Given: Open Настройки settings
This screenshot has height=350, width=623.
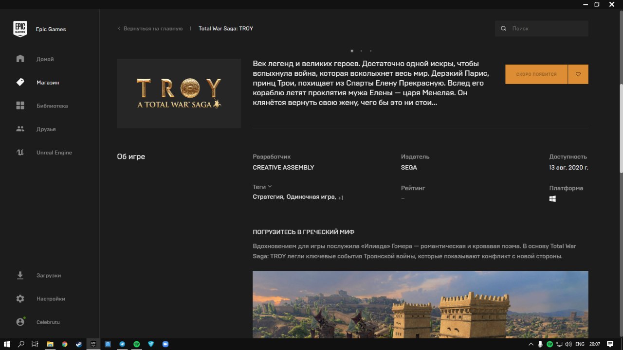Looking at the screenshot, I should click(x=50, y=298).
